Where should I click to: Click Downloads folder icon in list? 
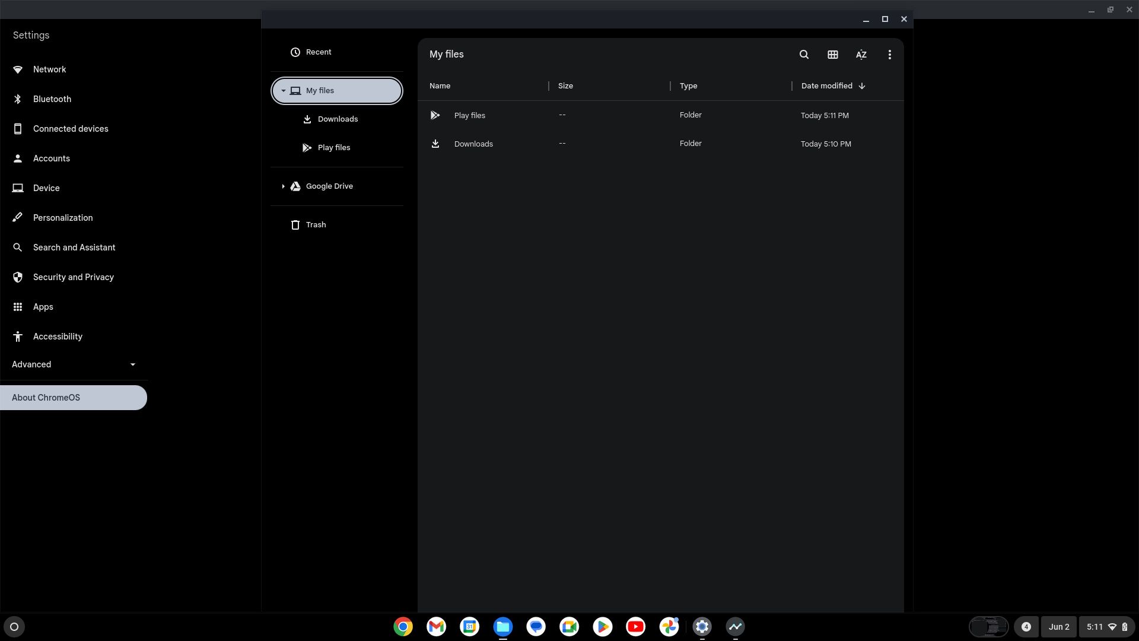pyautogui.click(x=435, y=144)
